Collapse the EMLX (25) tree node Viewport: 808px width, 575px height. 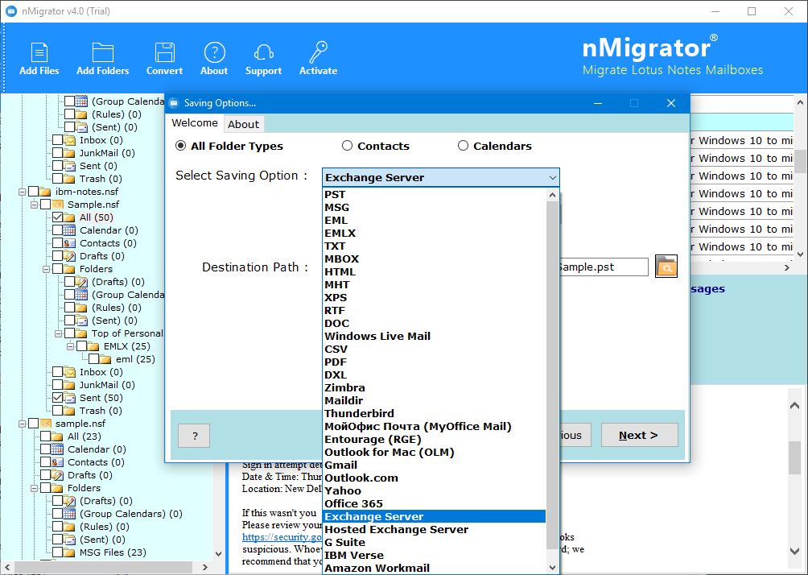(x=70, y=346)
